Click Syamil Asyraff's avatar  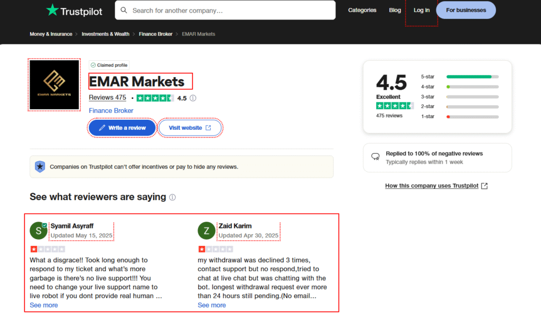coord(38,231)
